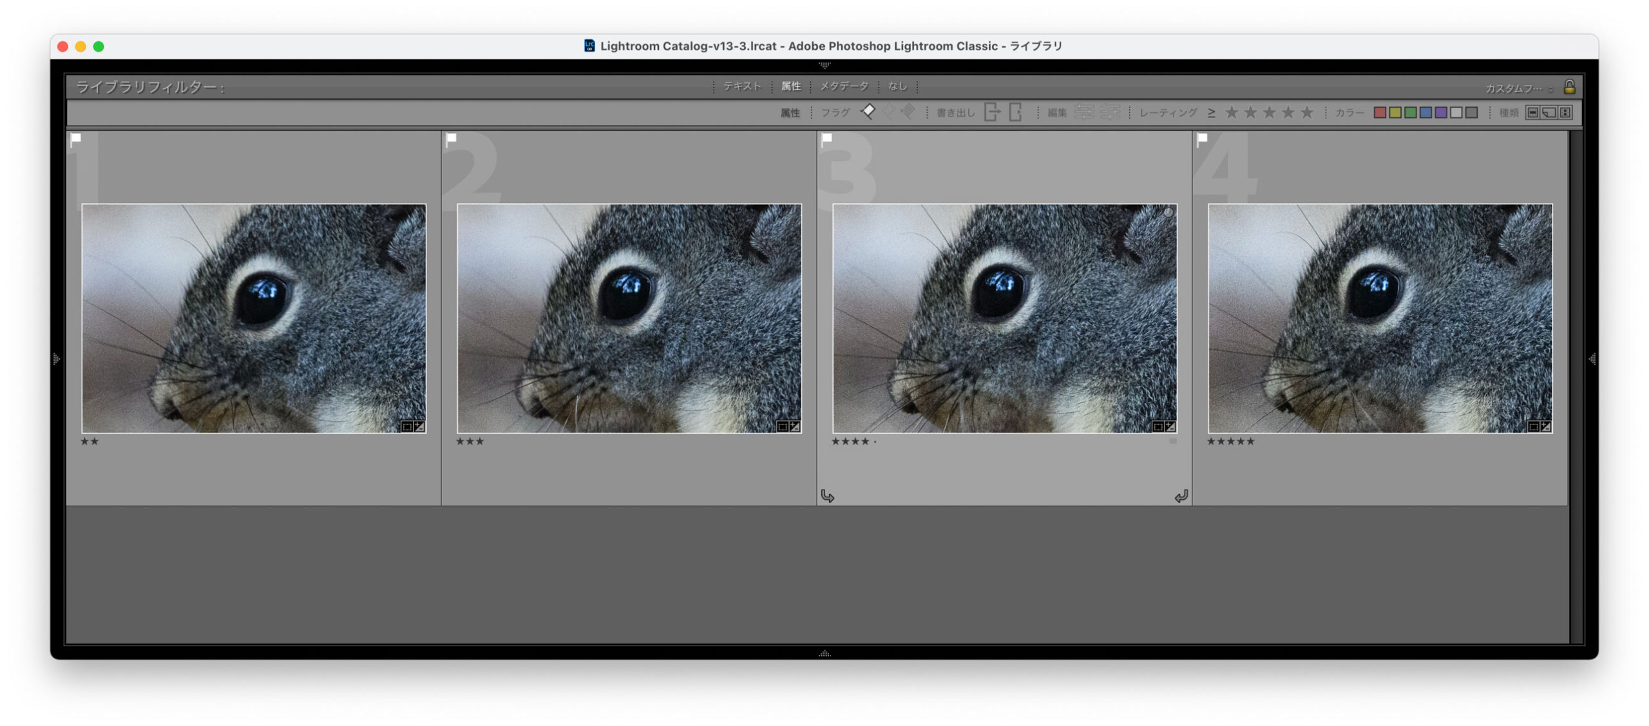Filter by unedited photos icon
1649x726 pixels.
pos(1109,112)
